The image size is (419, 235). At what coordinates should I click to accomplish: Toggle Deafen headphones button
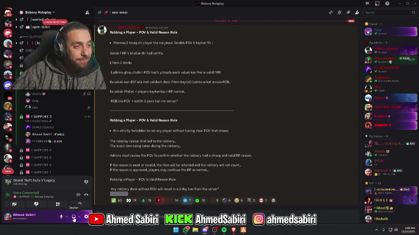pyautogui.click(x=74, y=217)
